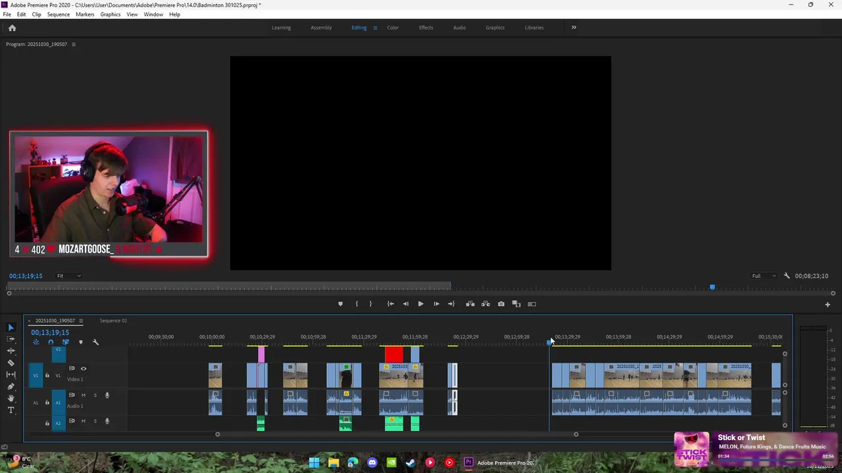Open Comparison View button

(516, 304)
